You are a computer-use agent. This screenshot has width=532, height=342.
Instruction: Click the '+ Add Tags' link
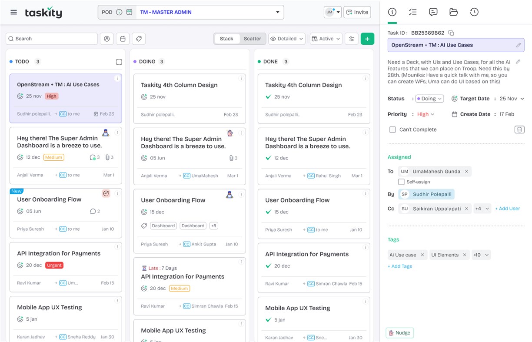(400, 266)
